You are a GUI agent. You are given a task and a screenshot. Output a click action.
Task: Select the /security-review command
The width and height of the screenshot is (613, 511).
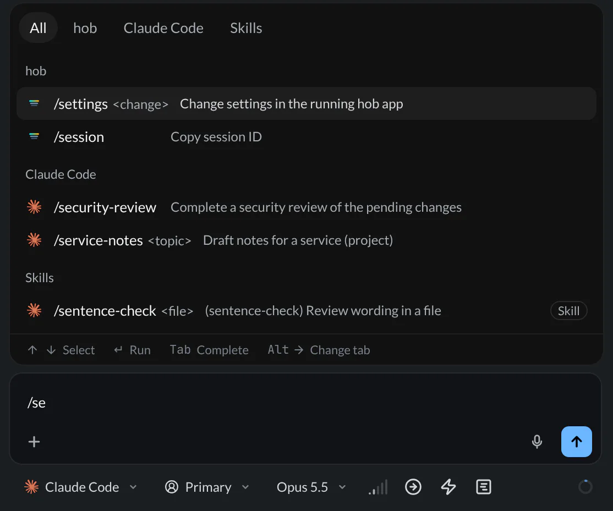[306, 207]
